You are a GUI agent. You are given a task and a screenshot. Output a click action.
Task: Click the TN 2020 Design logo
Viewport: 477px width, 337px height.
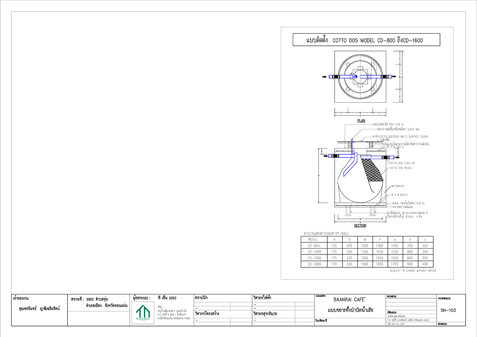(143, 313)
